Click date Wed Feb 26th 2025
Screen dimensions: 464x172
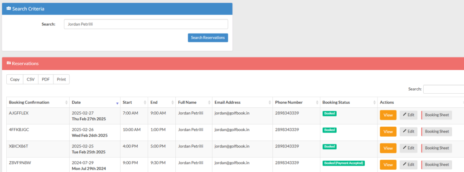(x=90, y=135)
